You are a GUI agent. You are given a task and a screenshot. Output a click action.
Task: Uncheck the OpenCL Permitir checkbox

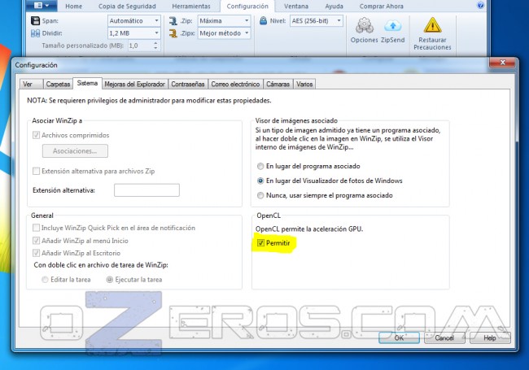pyautogui.click(x=260, y=243)
